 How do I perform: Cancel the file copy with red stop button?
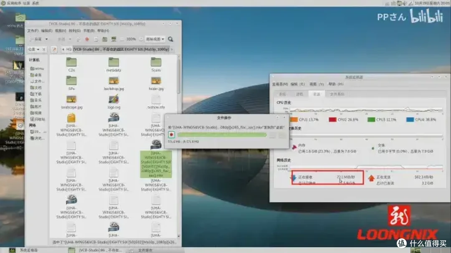[172, 134]
